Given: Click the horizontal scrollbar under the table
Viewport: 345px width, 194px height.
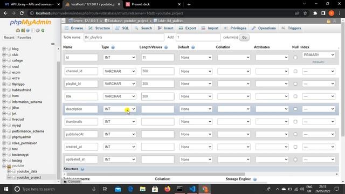Looking at the screenshot, I should coord(156,174).
